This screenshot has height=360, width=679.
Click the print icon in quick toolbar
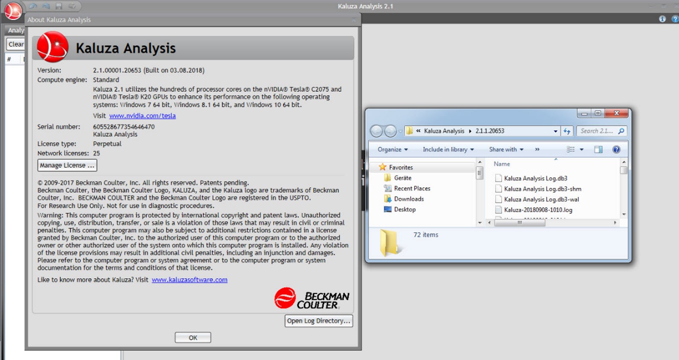click(x=72, y=6)
